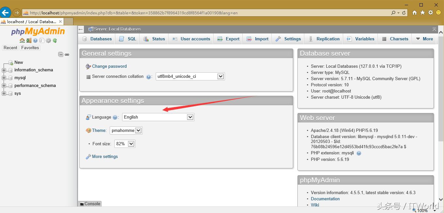Open the Language dropdown showing English
The image size is (444, 213).
pyautogui.click(x=158, y=117)
